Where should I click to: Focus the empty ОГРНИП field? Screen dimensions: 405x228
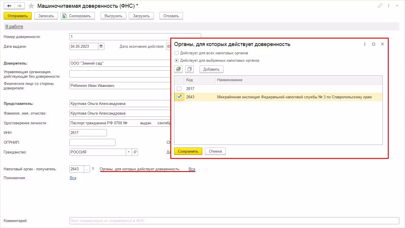click(x=92, y=142)
